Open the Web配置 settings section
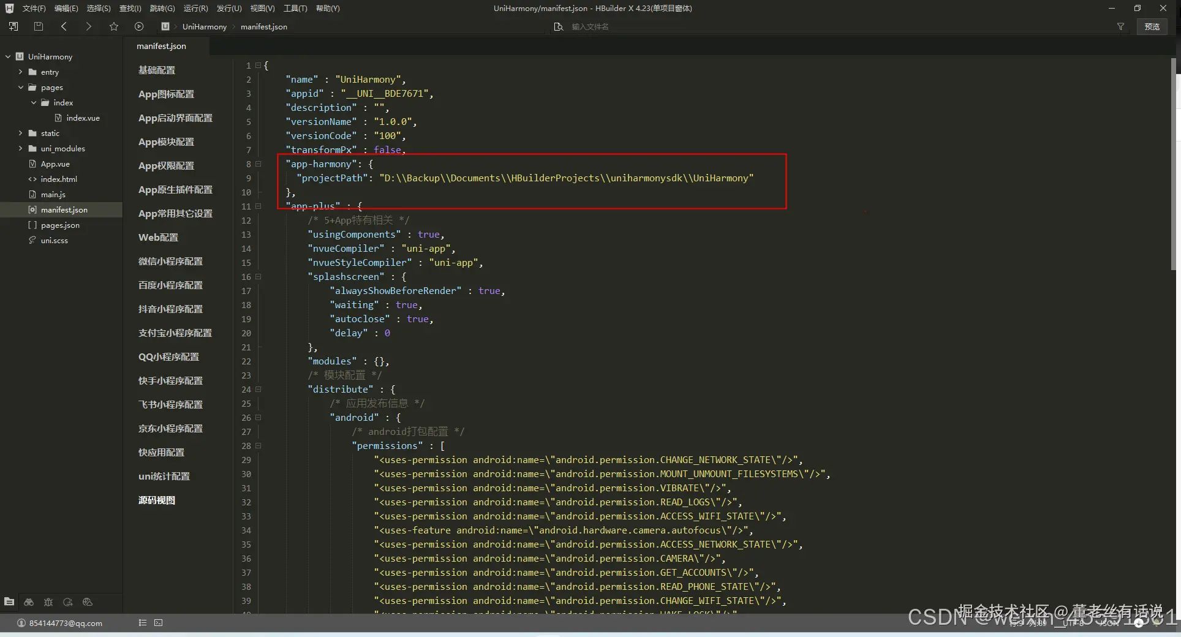Viewport: 1181px width, 637px height. (x=158, y=237)
